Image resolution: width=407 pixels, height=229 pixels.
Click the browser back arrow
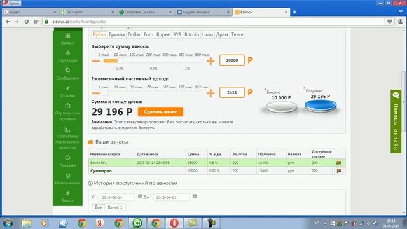point(8,22)
